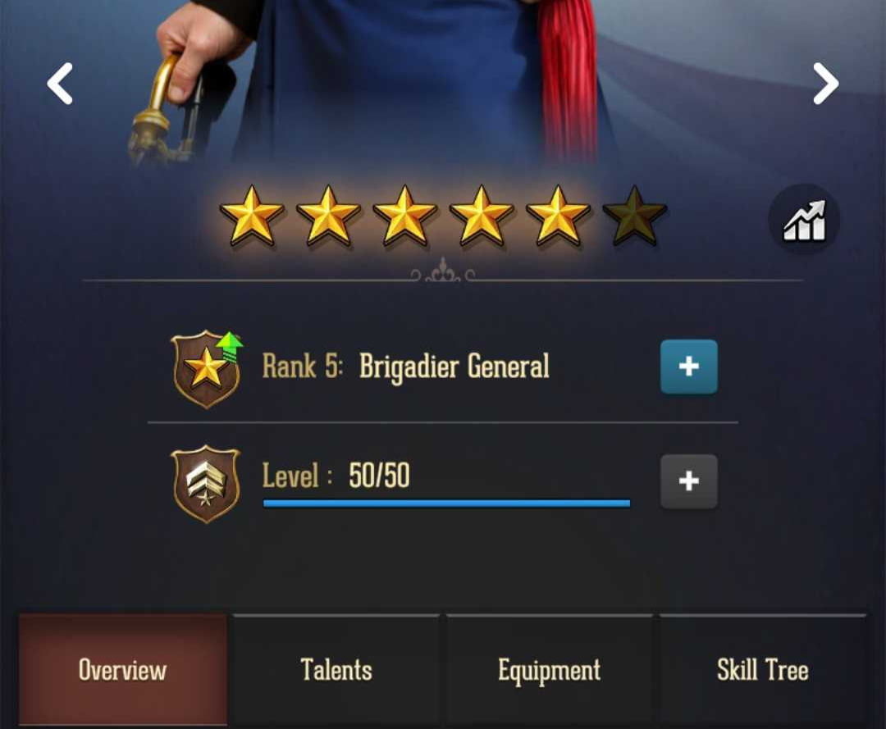Click the blue level progress bar

click(447, 503)
